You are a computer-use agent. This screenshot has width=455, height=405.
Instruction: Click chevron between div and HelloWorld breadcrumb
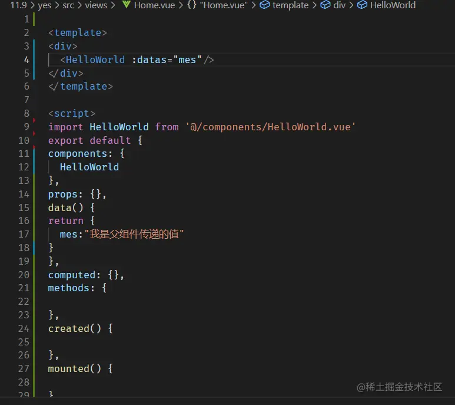point(351,5)
